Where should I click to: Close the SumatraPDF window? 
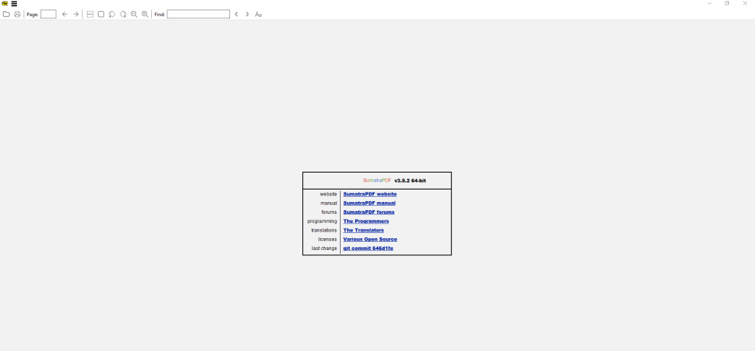(745, 4)
